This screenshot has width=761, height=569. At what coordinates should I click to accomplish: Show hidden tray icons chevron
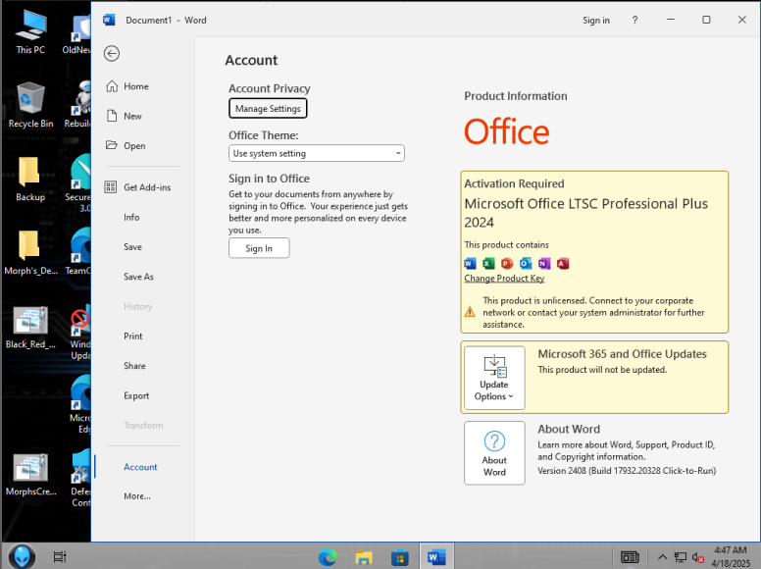[x=662, y=557]
